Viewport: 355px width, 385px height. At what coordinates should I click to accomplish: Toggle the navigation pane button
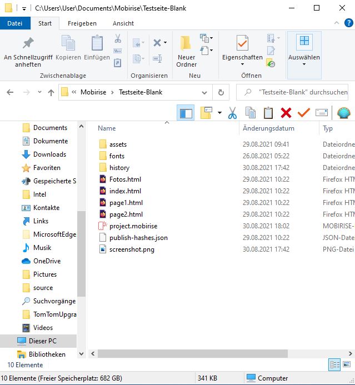tap(186, 113)
